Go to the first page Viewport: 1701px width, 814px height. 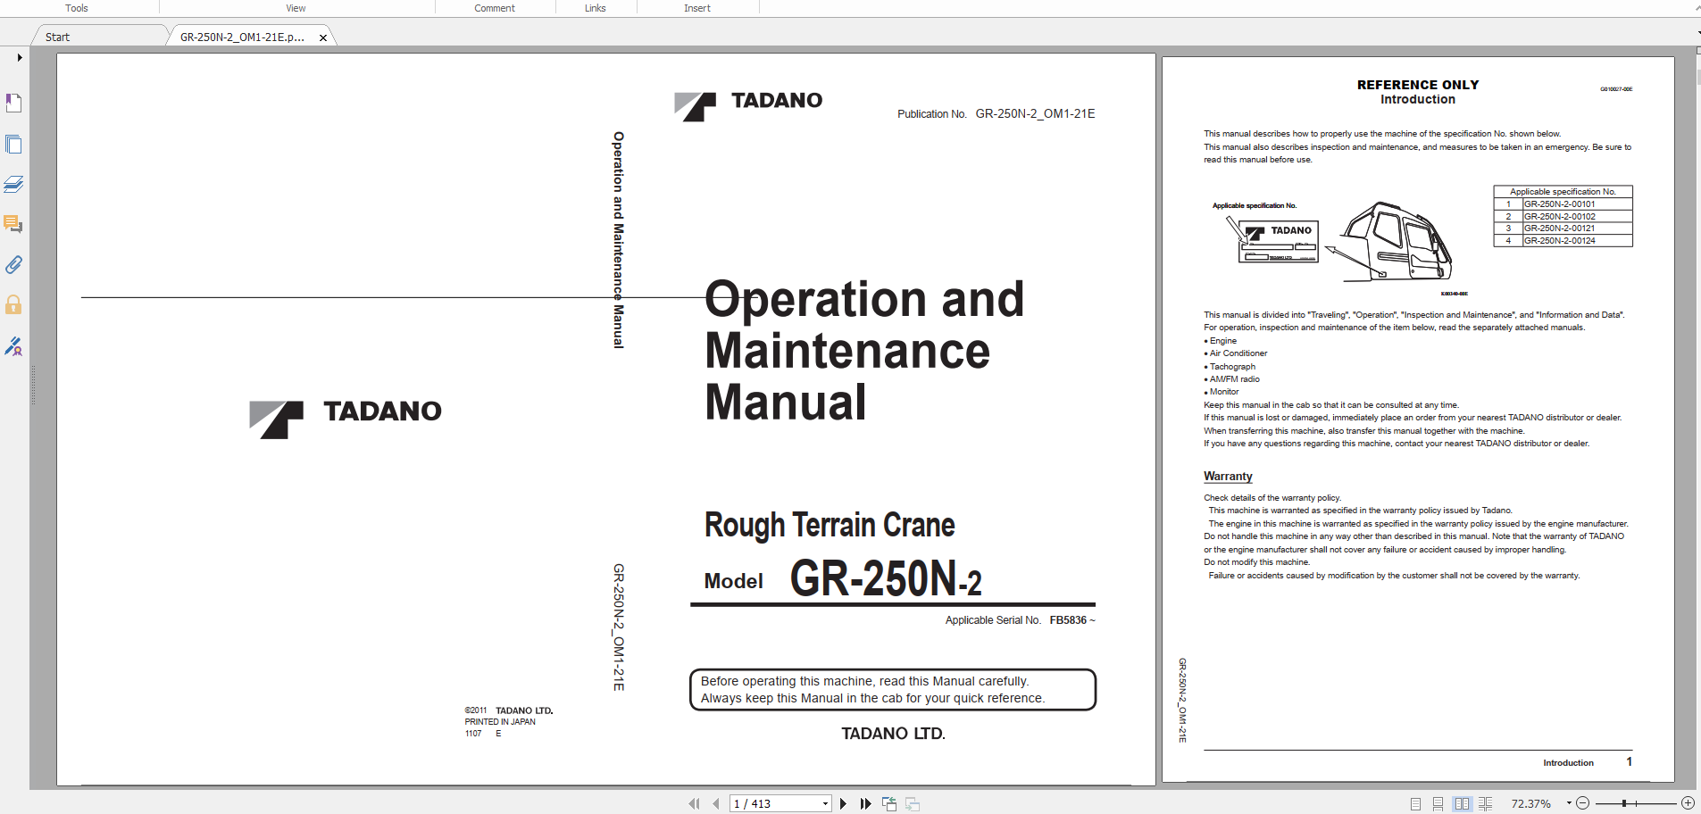point(694,804)
